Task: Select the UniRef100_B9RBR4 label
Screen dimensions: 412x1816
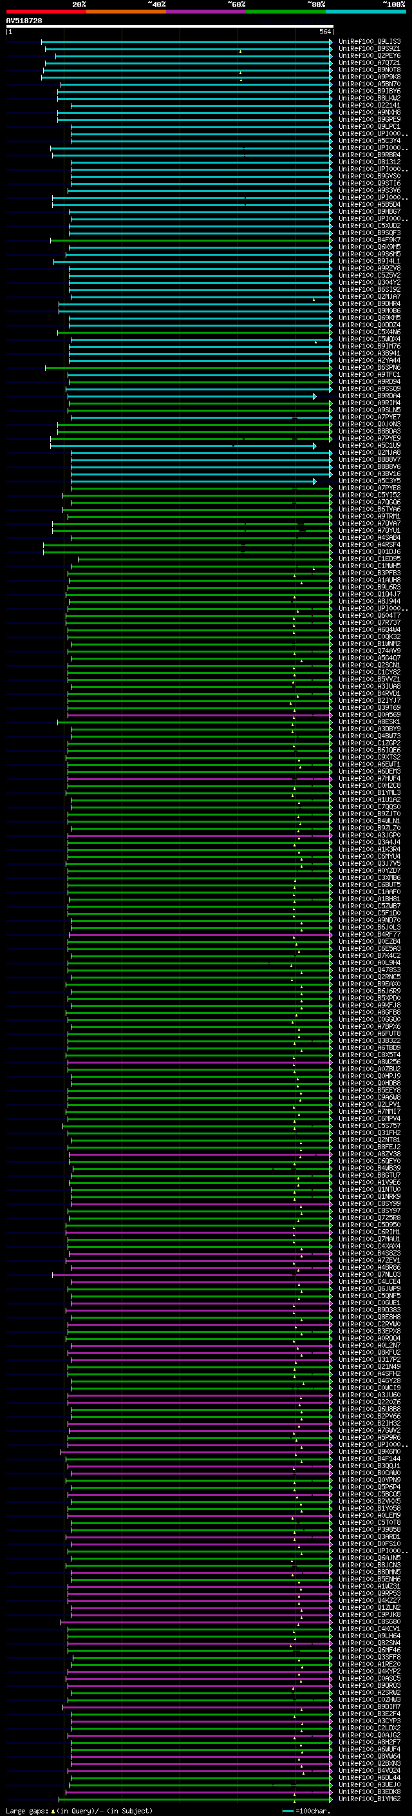Action: point(370,155)
